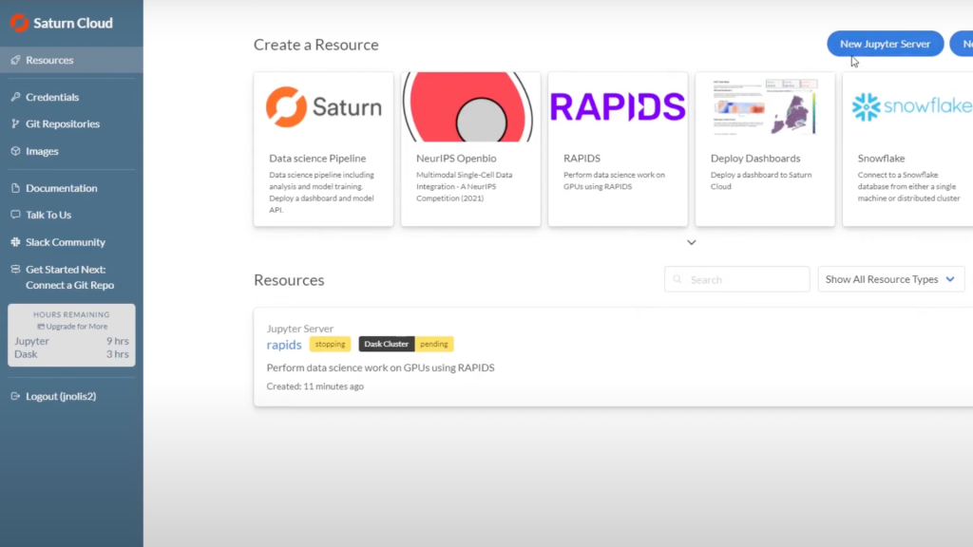The height and width of the screenshot is (547, 973).
Task: Click the HOURS REMAINING label
Action: (x=71, y=314)
